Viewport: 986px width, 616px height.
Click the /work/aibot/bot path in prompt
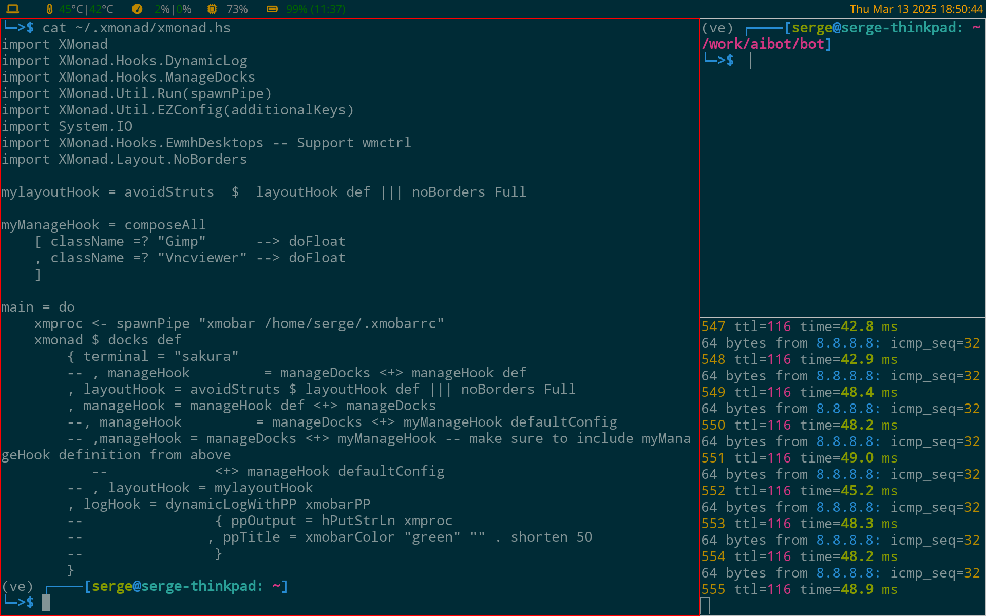coord(766,44)
